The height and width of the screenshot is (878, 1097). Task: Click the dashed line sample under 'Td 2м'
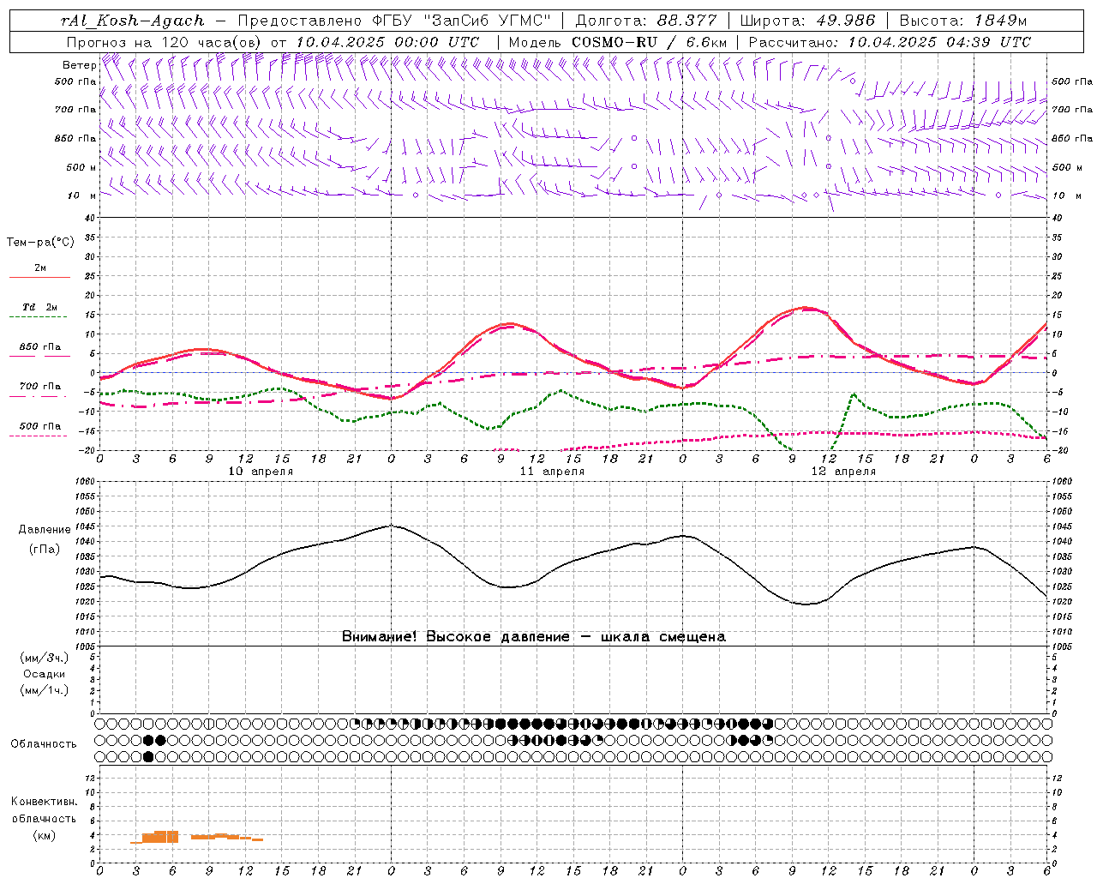(x=38, y=317)
